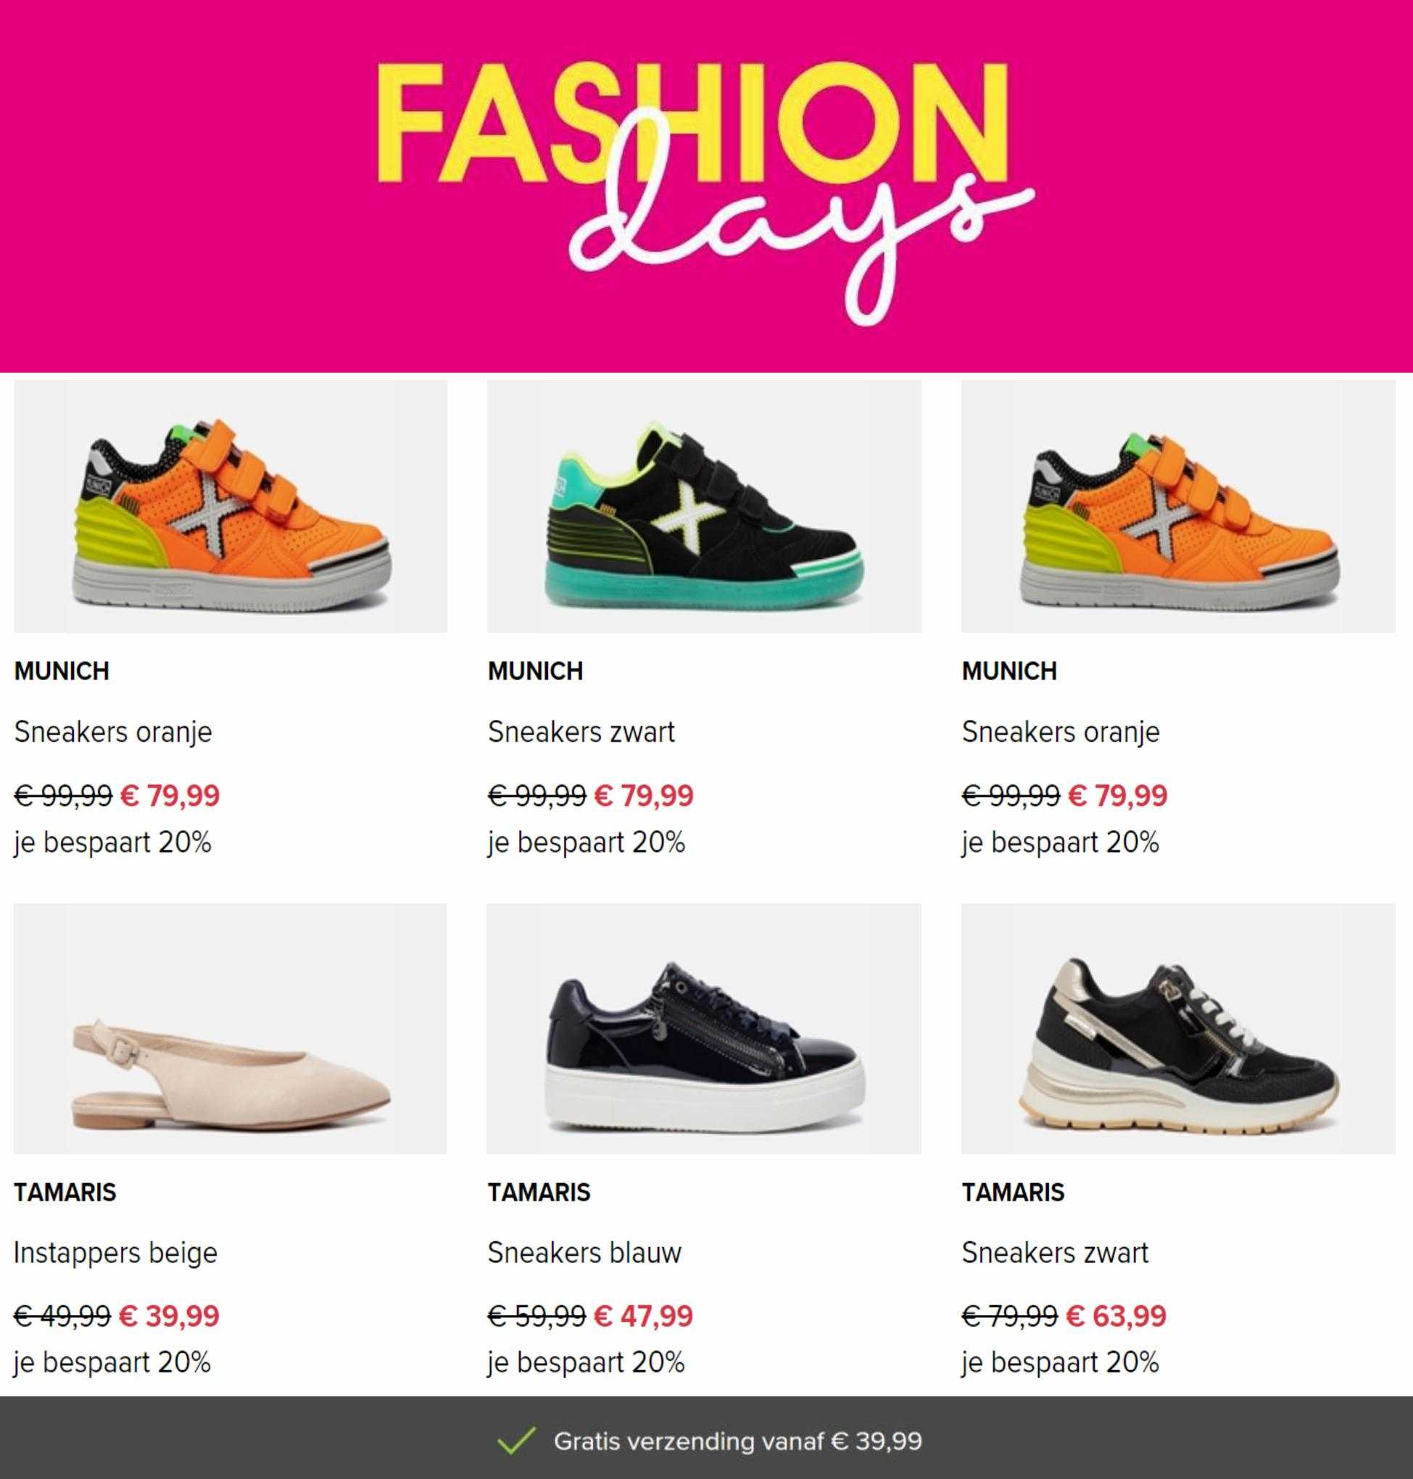Viewport: 1413px width, 1479px height.
Task: Open the Fashion Days banner
Action: click(x=706, y=186)
